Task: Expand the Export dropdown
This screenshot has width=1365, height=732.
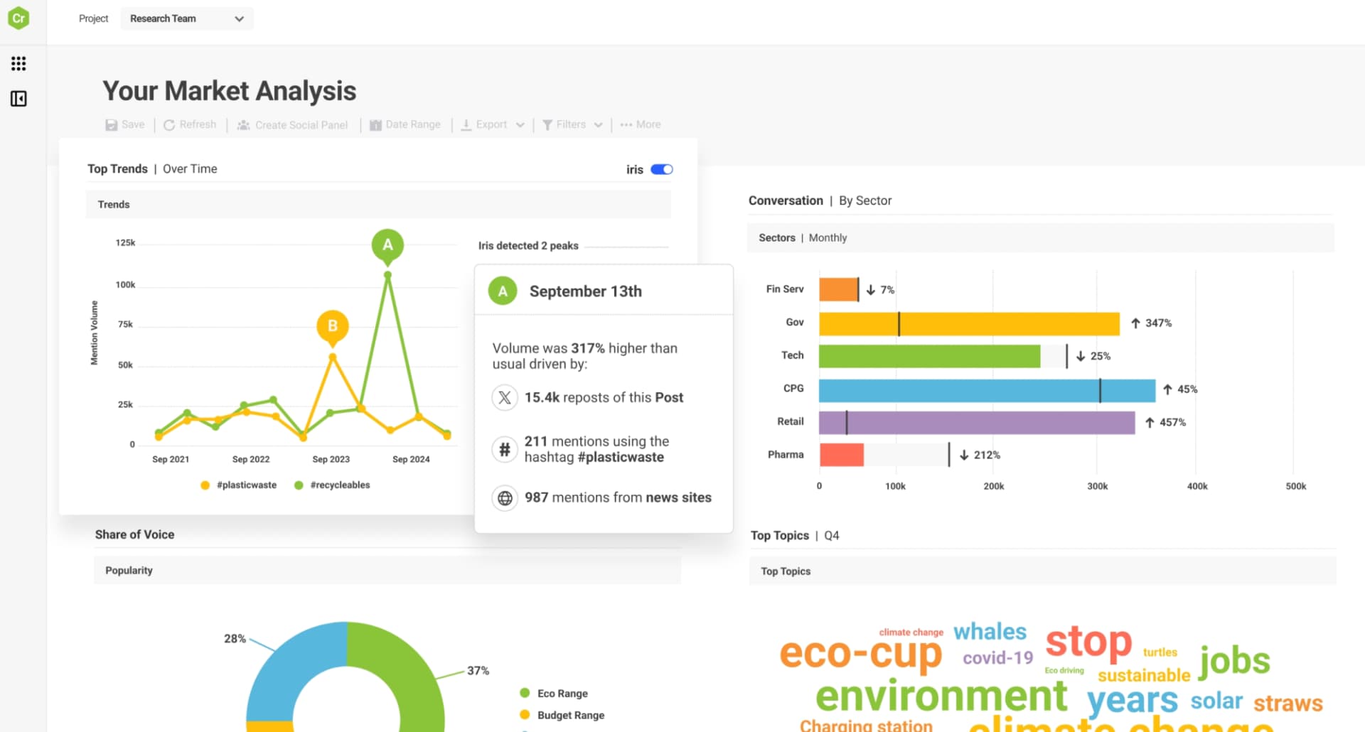Action: (x=493, y=124)
